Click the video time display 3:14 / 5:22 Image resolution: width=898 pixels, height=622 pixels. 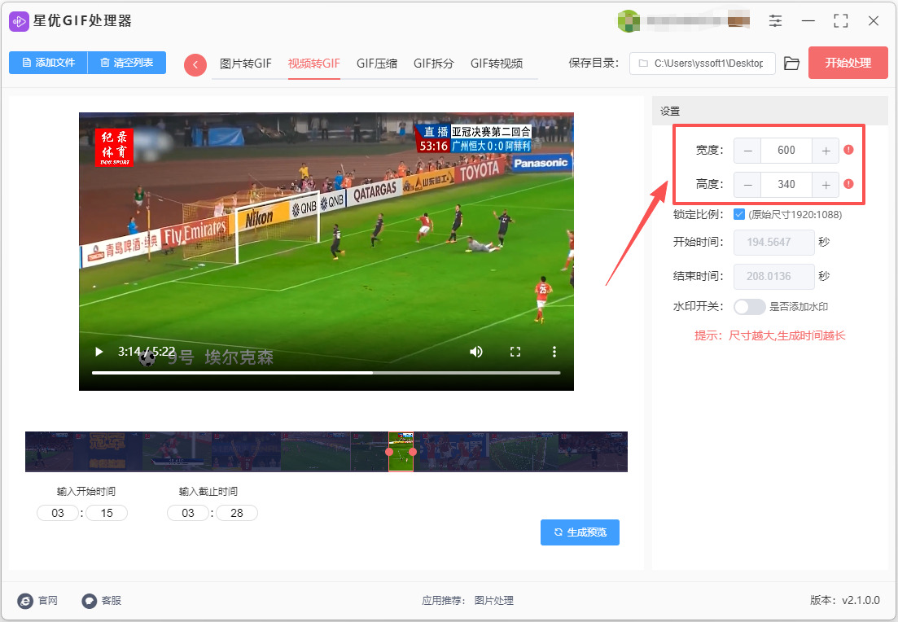pyautogui.click(x=146, y=352)
